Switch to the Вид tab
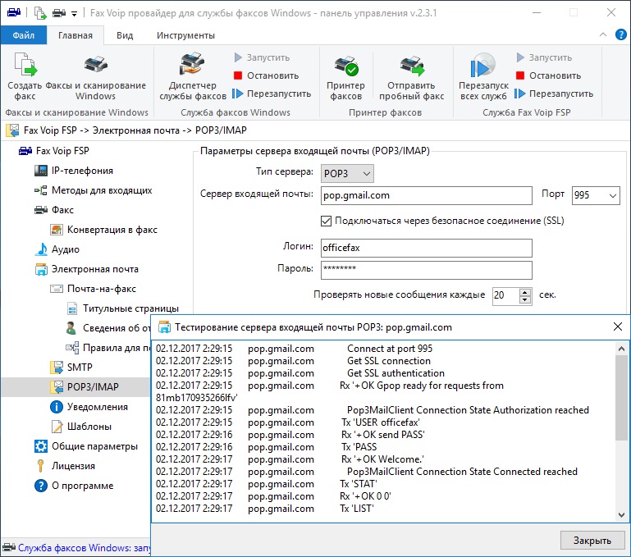This screenshot has width=631, height=557. pos(125,35)
